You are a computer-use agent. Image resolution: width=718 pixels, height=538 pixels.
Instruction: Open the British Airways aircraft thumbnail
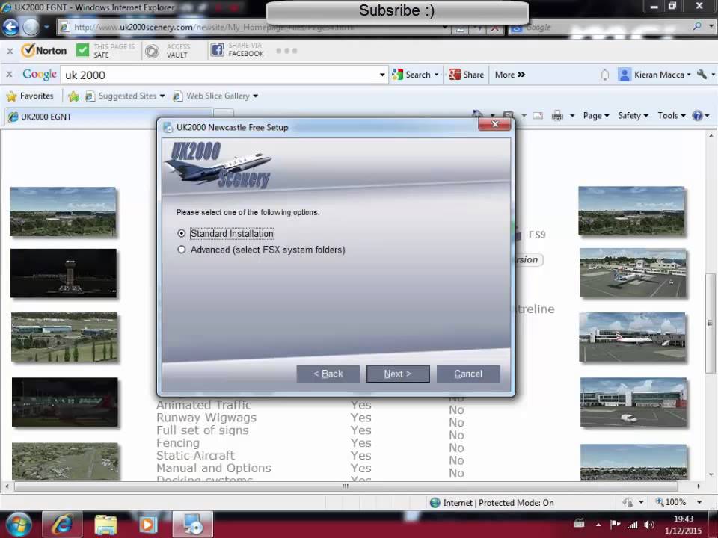coord(633,337)
